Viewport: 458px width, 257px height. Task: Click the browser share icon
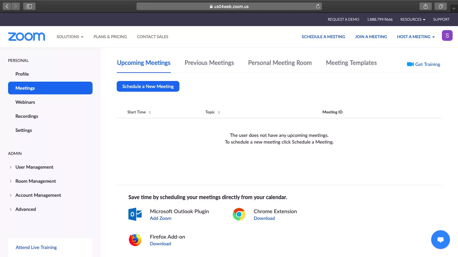coord(425,6)
